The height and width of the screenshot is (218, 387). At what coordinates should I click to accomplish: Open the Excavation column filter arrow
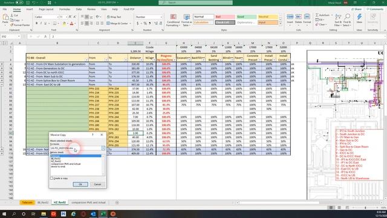click(x=189, y=60)
